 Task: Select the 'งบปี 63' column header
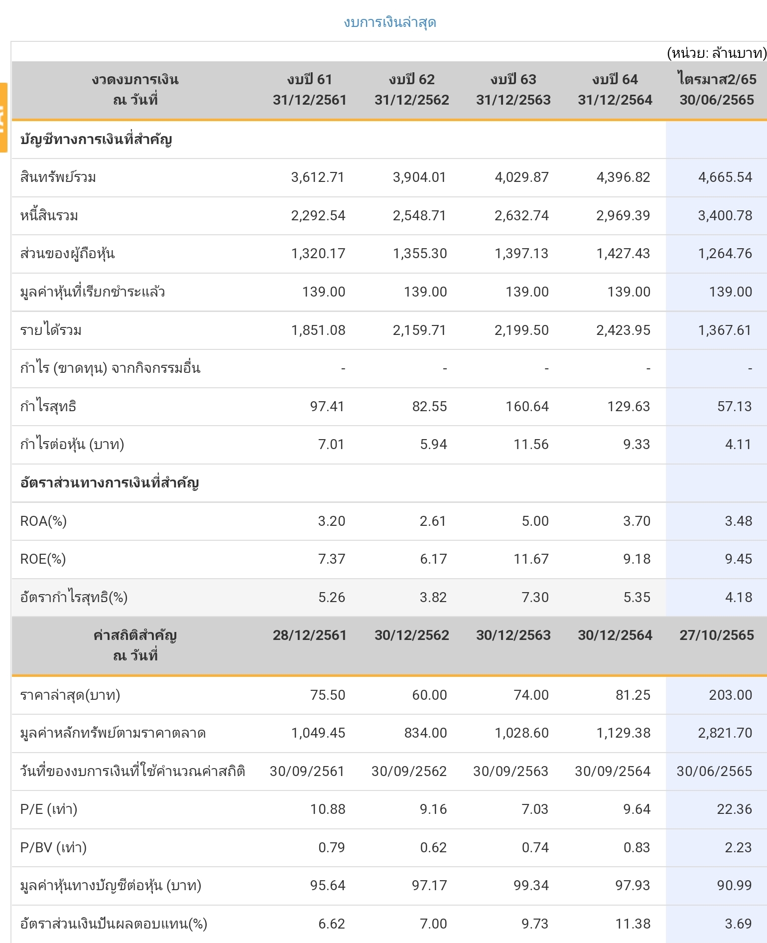coord(513,90)
